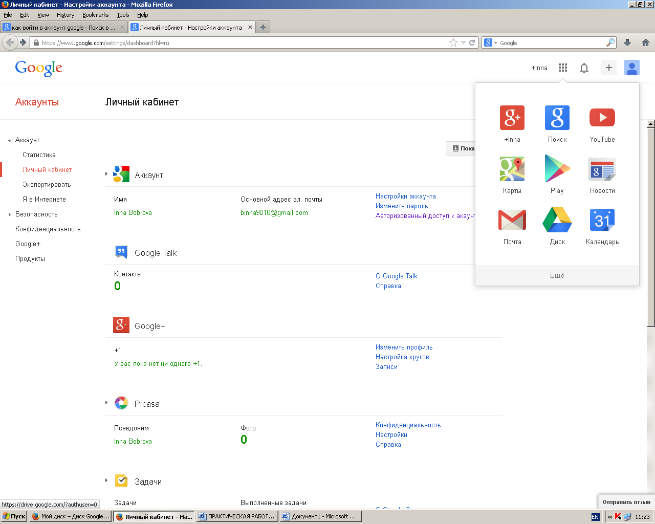Viewport: 655px width, 524px height.
Task: Expand the Задачи dashboard section arrow
Action: click(106, 481)
